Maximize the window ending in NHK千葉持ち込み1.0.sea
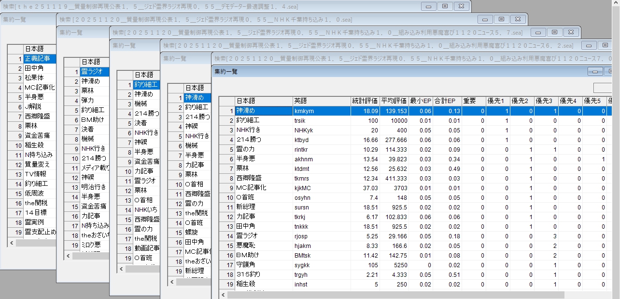 [502, 19]
